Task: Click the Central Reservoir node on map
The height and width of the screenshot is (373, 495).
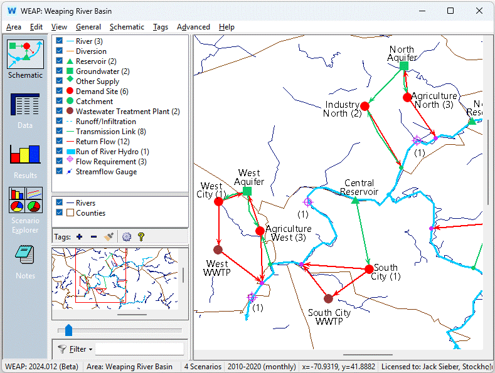Action: [355, 201]
